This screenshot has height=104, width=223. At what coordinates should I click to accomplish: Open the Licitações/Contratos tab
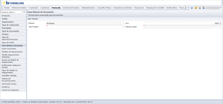tap(123, 8)
